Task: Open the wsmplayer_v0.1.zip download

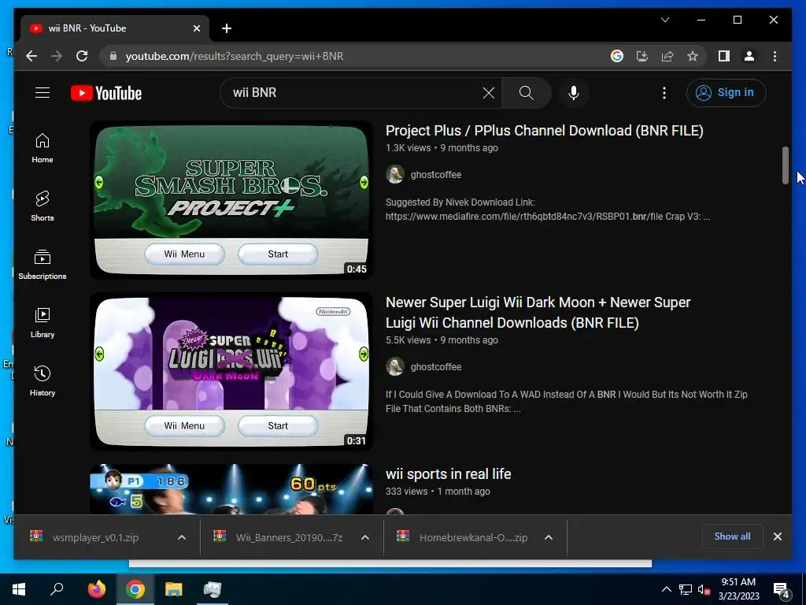Action: pos(95,537)
